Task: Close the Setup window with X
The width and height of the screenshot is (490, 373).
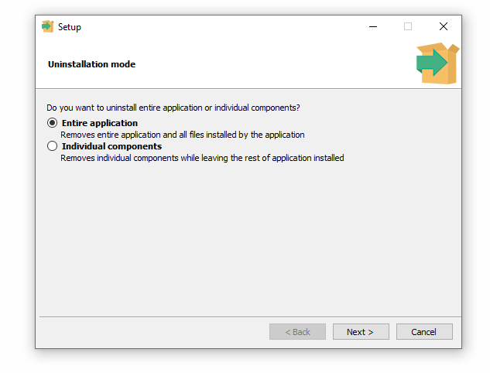Action: point(444,26)
